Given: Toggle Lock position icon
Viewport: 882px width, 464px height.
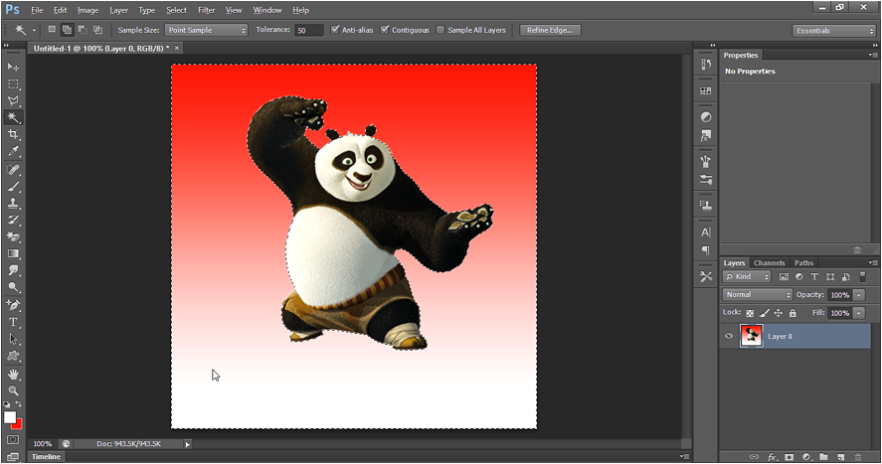Looking at the screenshot, I should coord(778,313).
